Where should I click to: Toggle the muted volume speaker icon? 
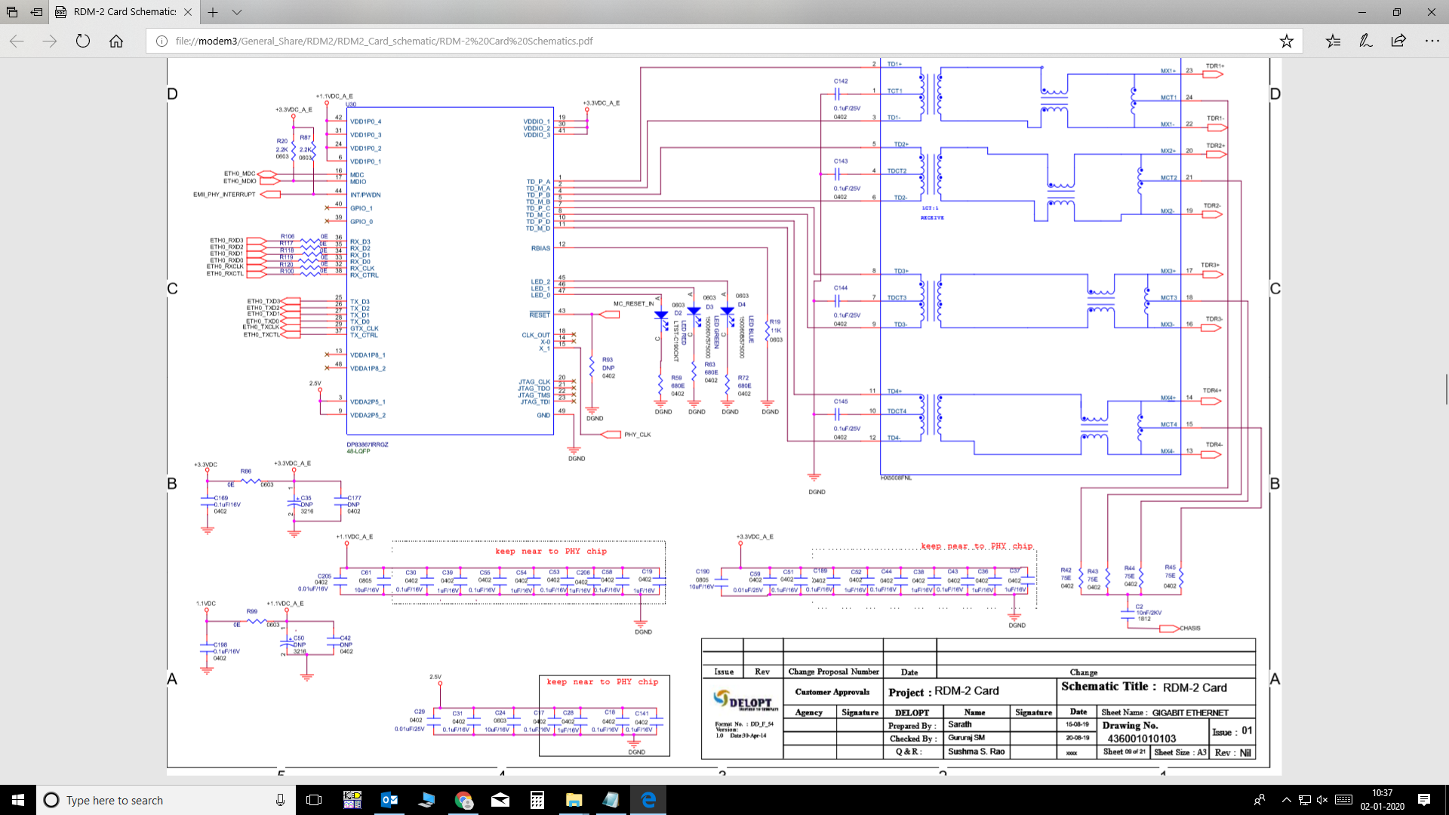tap(1322, 800)
